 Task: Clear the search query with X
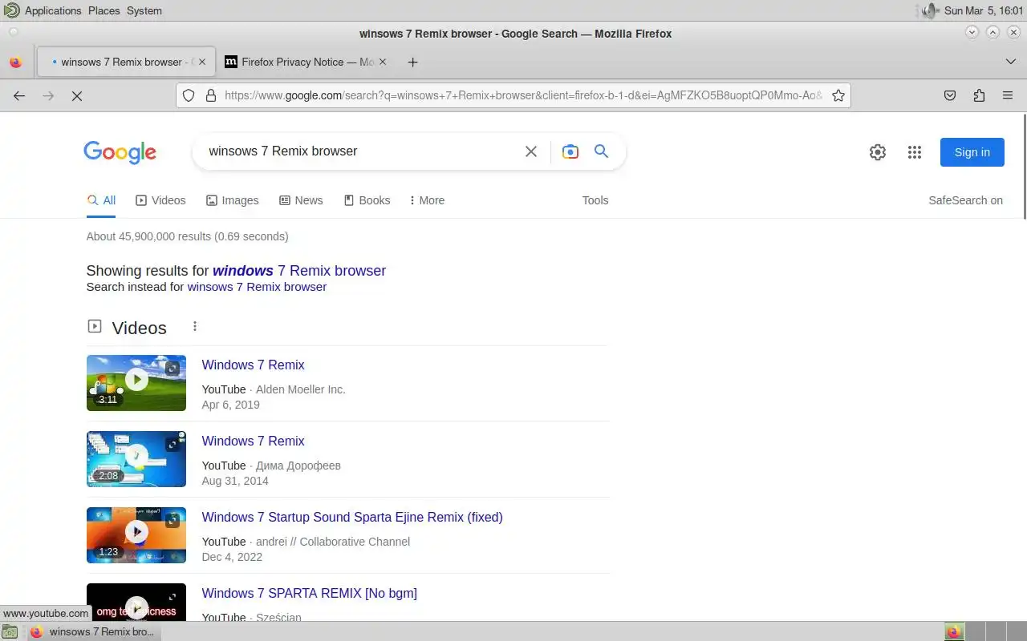click(531, 151)
